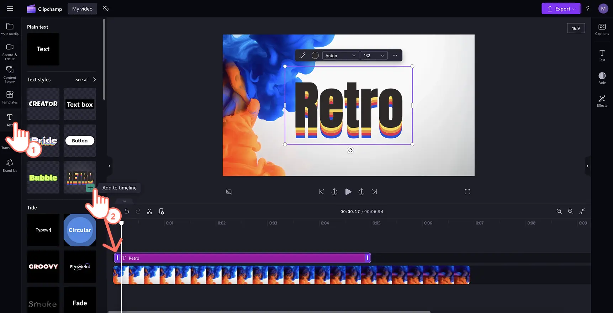The image size is (613, 313).
Task: Open Content library panel
Action: click(x=10, y=75)
